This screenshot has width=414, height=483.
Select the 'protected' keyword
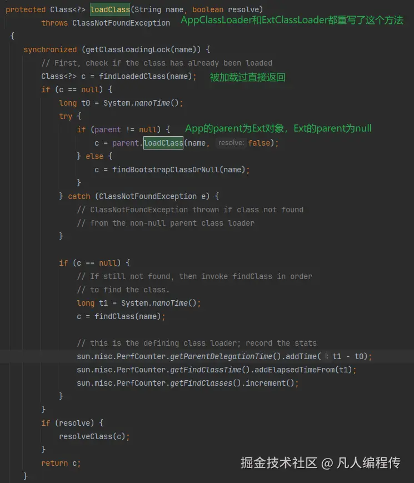(x=26, y=9)
